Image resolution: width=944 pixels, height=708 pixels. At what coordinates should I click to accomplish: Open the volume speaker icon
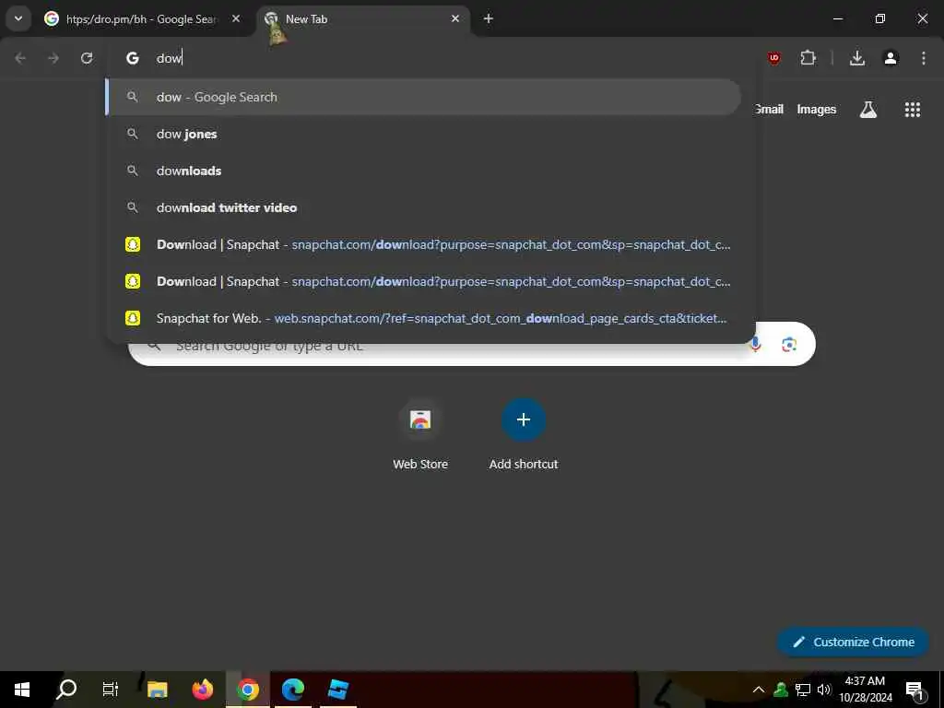[x=824, y=690]
